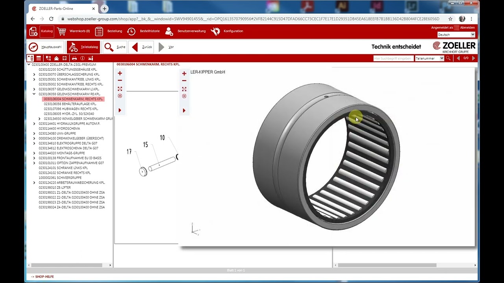This screenshot has height=283, width=504.
Task: Open the Teilenummer search type dropdown
Action: (x=429, y=58)
